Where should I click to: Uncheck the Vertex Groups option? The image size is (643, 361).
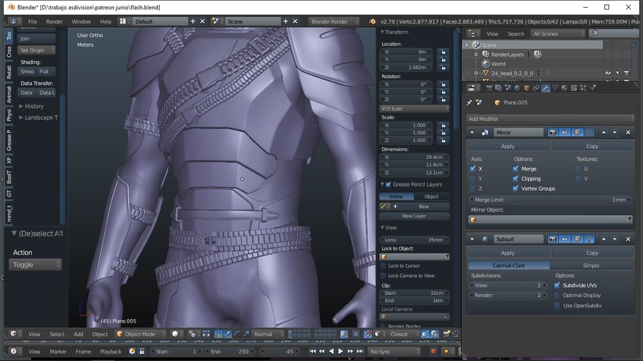[516, 188]
